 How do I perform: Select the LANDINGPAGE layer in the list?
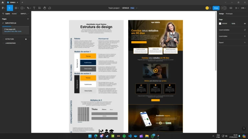10,43
